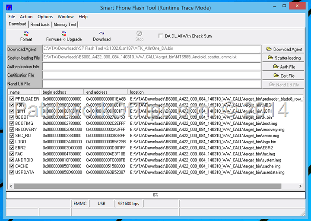Open the Download Agent folder button
Viewport: 311px width, 221px height.
click(x=283, y=49)
